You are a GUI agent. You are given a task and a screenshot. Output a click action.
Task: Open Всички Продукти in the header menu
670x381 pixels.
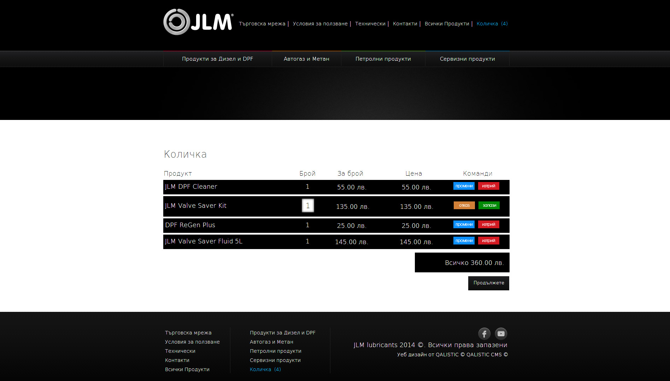pos(447,24)
